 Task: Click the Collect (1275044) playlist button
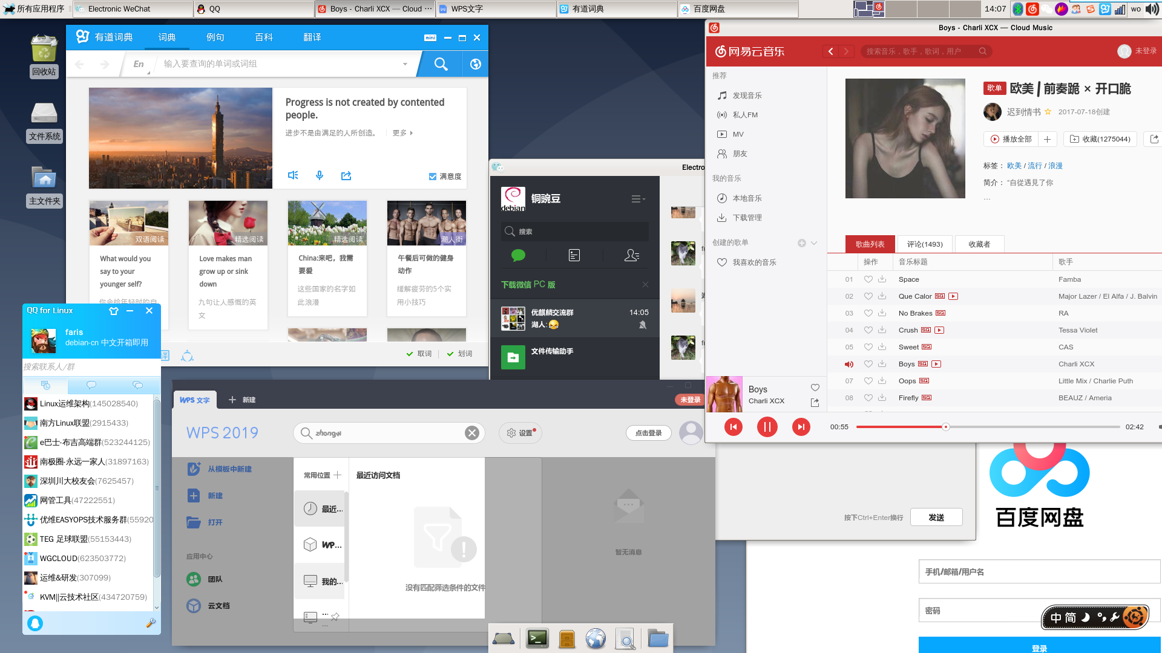(1100, 139)
